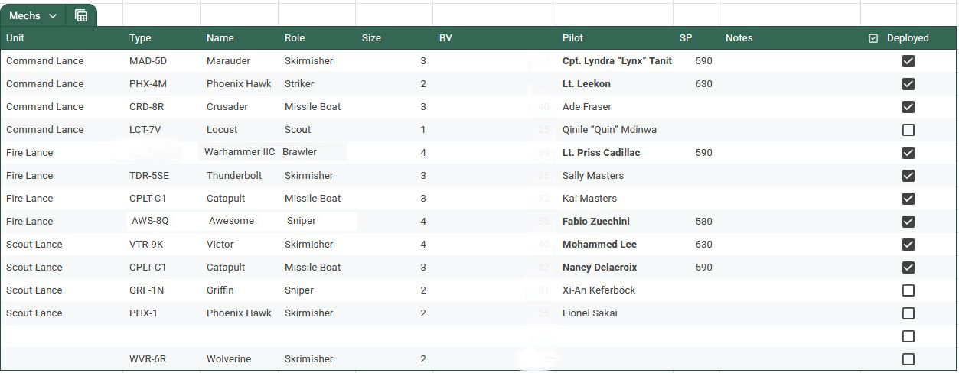Image resolution: width=959 pixels, height=373 pixels.
Task: Select the Lt. Priss Cadillac pilot cell
Action: tap(601, 153)
